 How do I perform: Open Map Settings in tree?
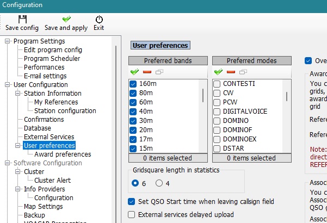tap(44, 207)
